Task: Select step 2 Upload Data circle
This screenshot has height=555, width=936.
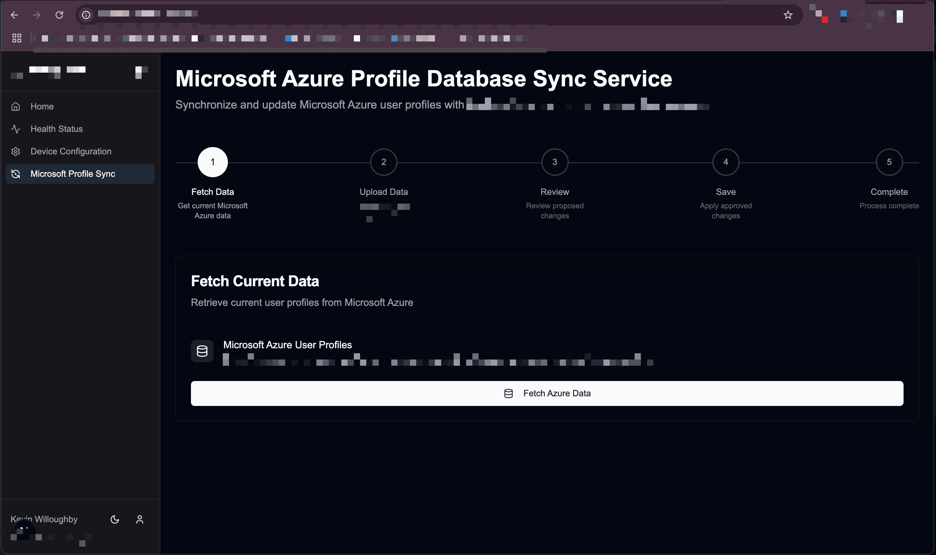Action: pos(384,162)
